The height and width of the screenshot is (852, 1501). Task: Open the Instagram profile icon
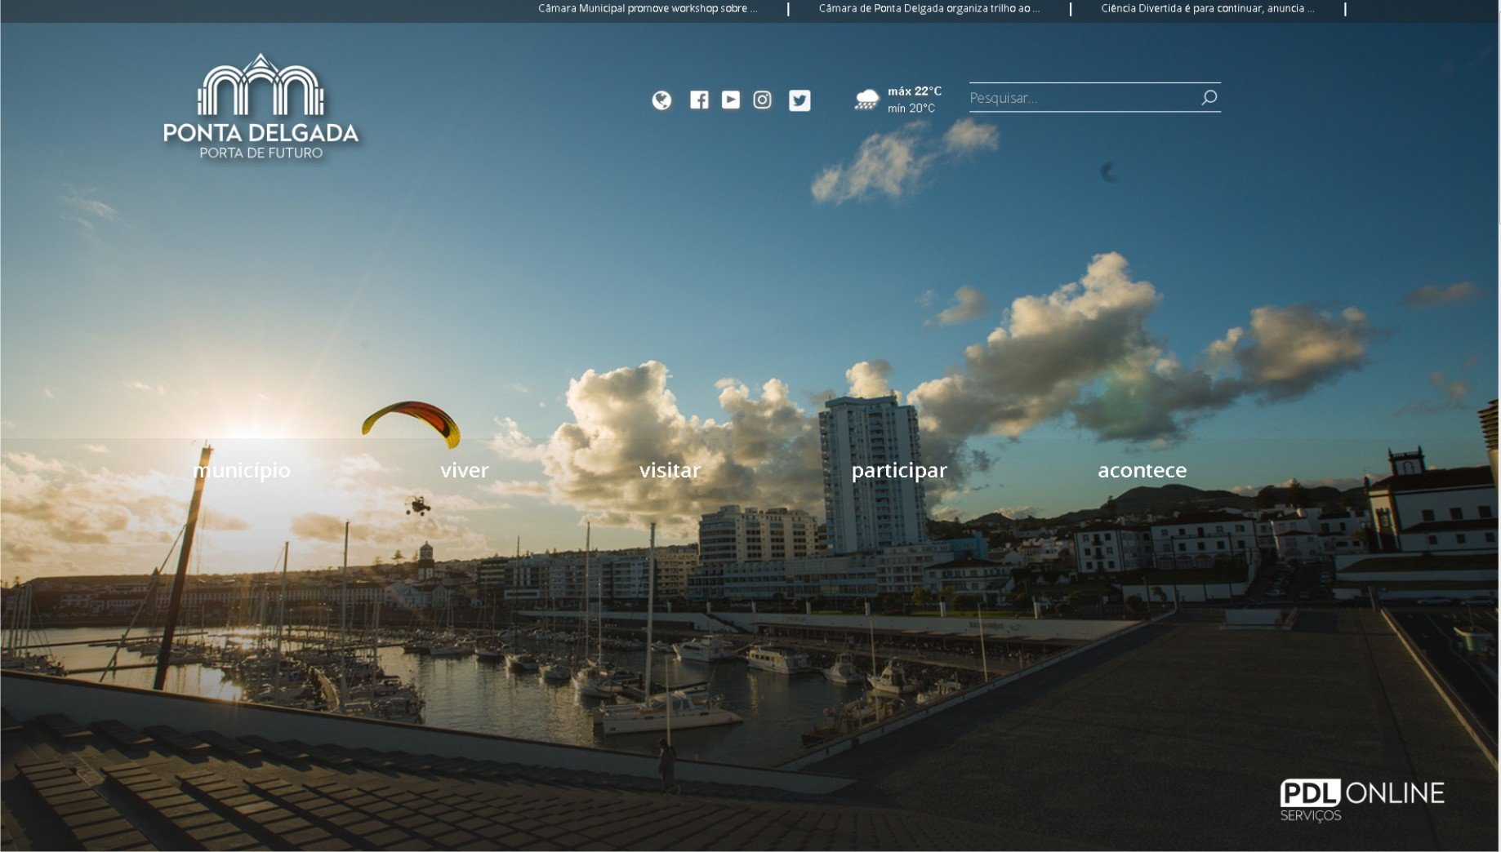click(x=762, y=100)
